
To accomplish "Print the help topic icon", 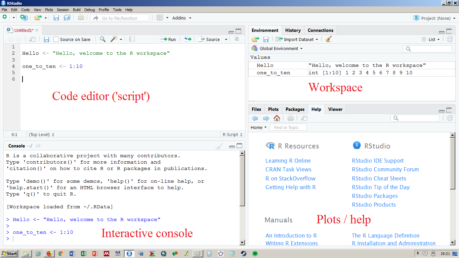I will click(x=291, y=118).
